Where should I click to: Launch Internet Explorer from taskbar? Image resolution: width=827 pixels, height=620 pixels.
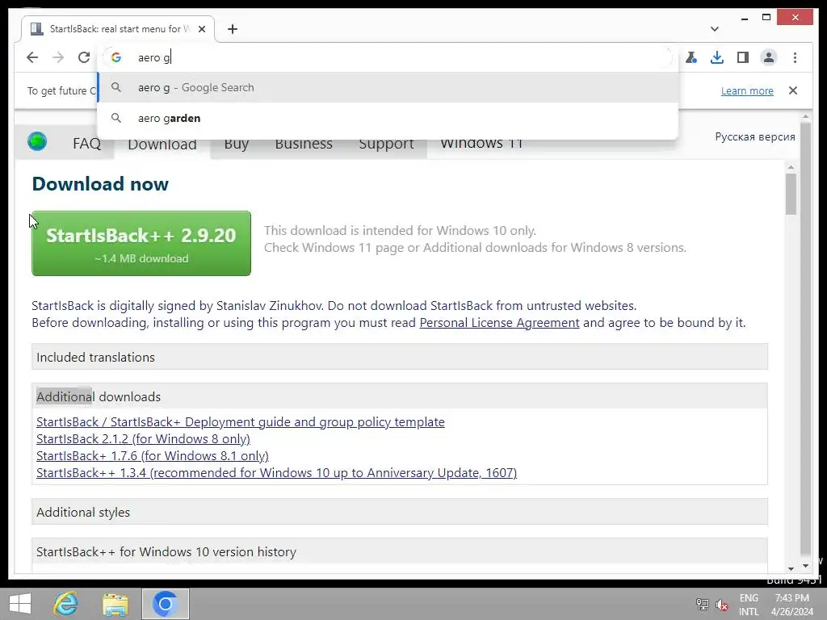66,604
